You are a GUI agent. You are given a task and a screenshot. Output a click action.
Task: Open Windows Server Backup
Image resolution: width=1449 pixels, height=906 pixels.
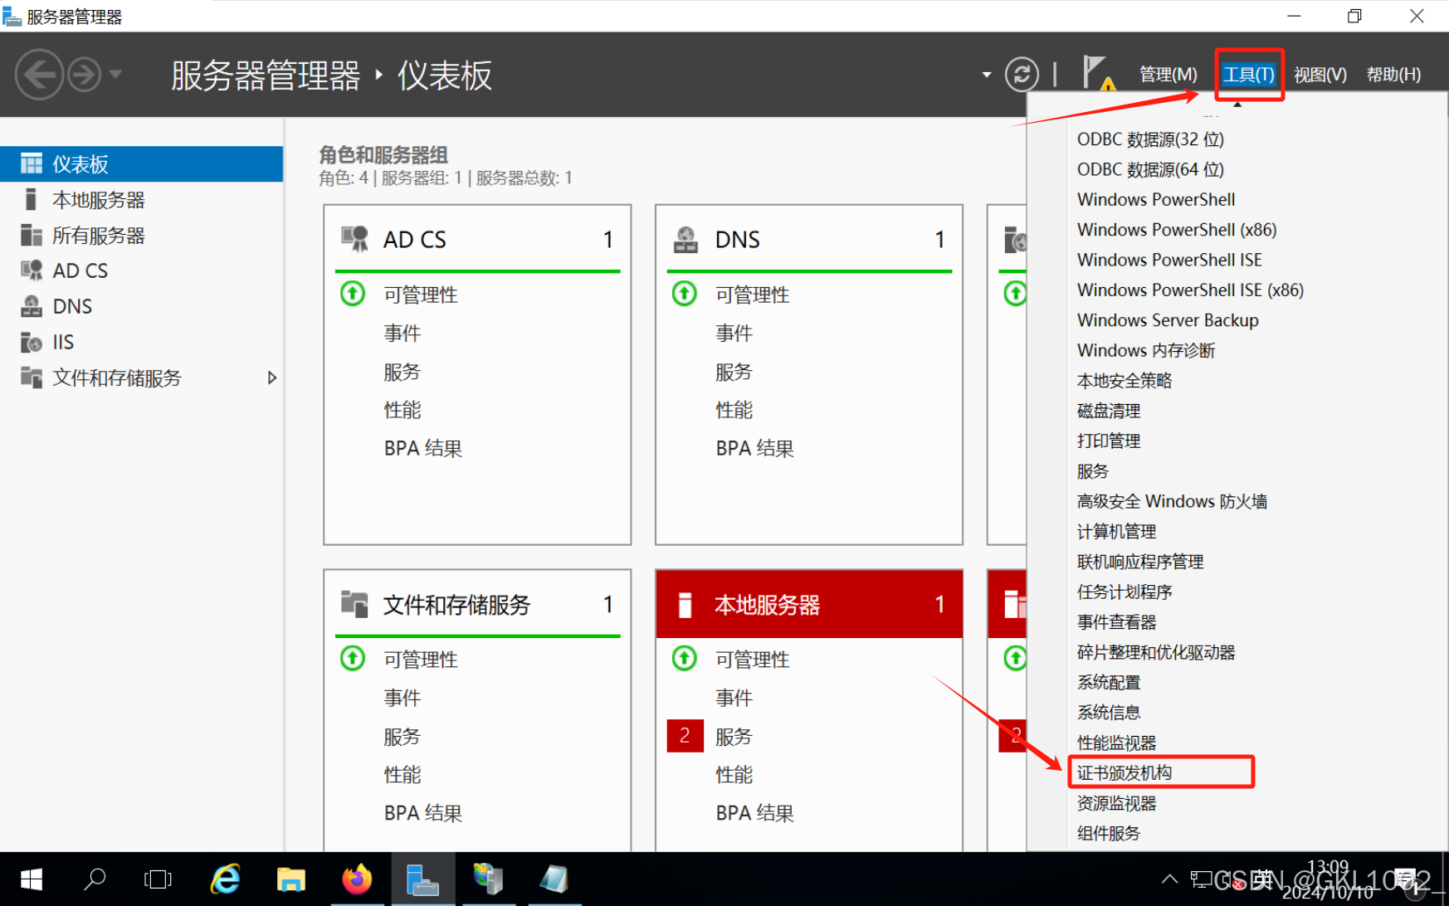(1168, 320)
